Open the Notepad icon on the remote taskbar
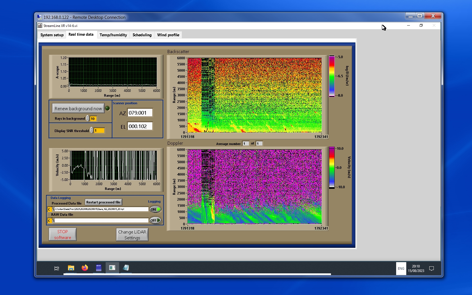 pos(126,268)
